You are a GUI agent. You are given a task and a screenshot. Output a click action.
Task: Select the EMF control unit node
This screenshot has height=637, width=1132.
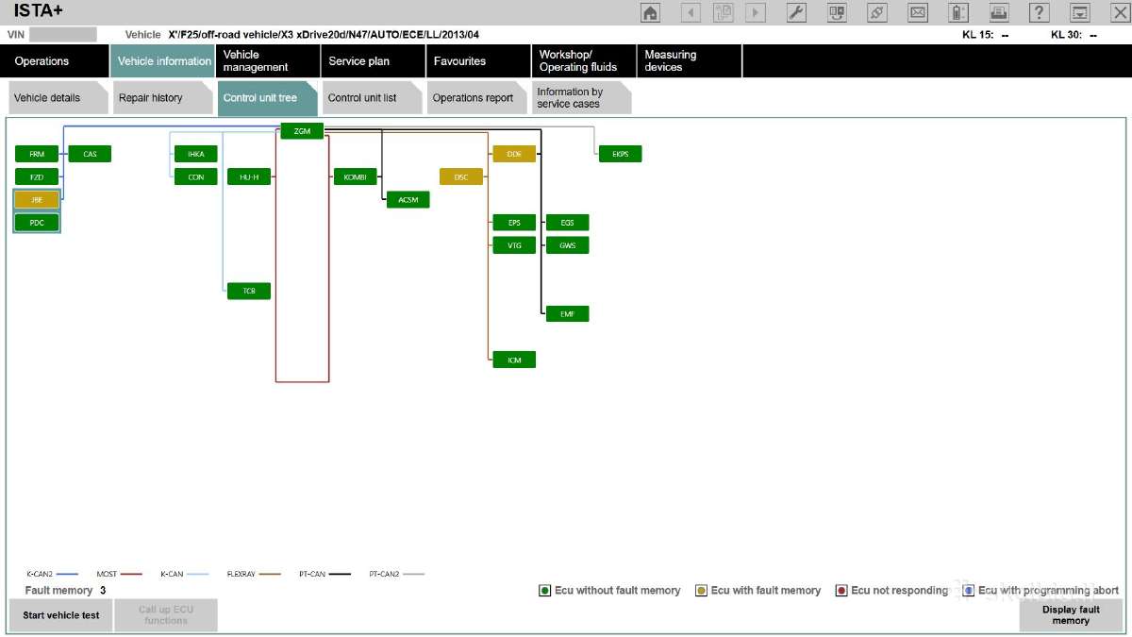pos(568,313)
